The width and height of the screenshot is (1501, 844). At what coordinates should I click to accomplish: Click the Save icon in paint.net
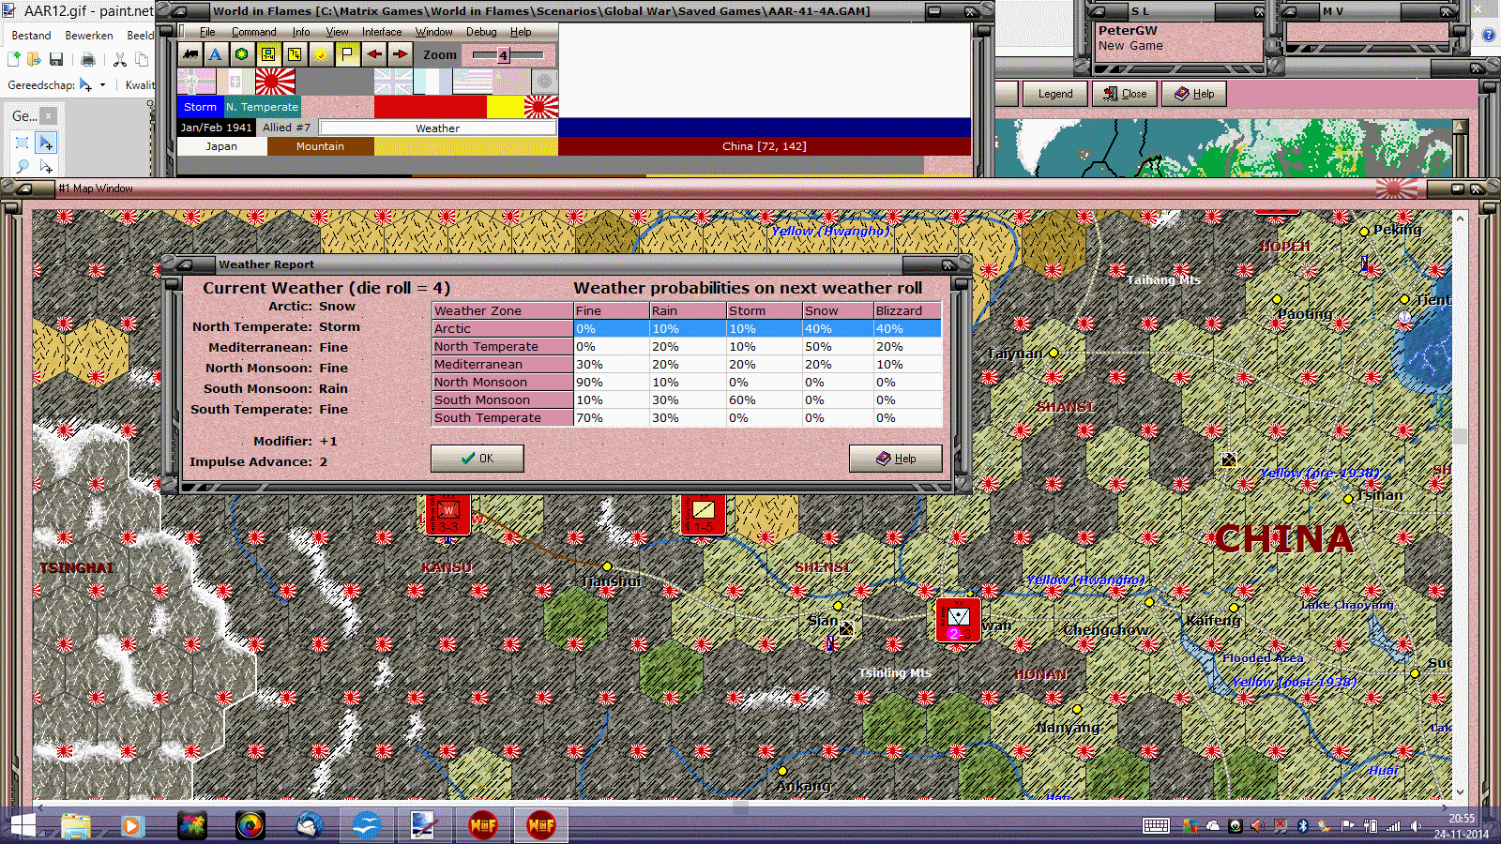[x=56, y=60]
